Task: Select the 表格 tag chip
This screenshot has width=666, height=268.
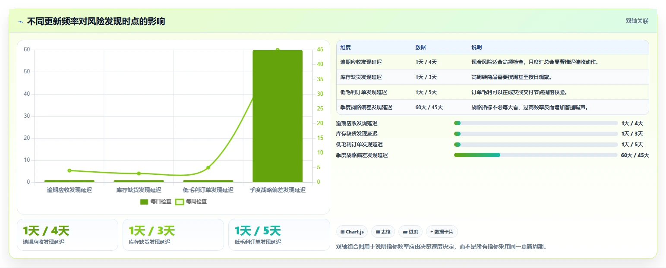Action: coord(383,232)
